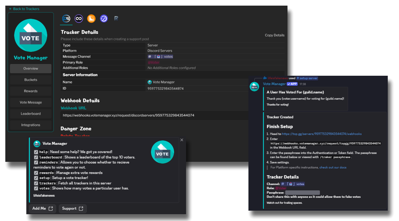Open the Integrations section
Viewport: 399px width, 221px height.
pos(31,125)
